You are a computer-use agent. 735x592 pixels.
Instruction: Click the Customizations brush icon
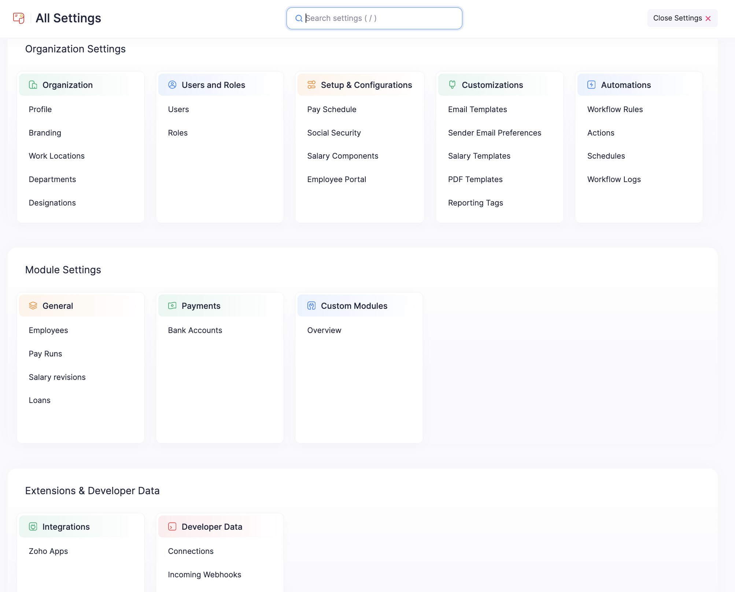pos(452,85)
